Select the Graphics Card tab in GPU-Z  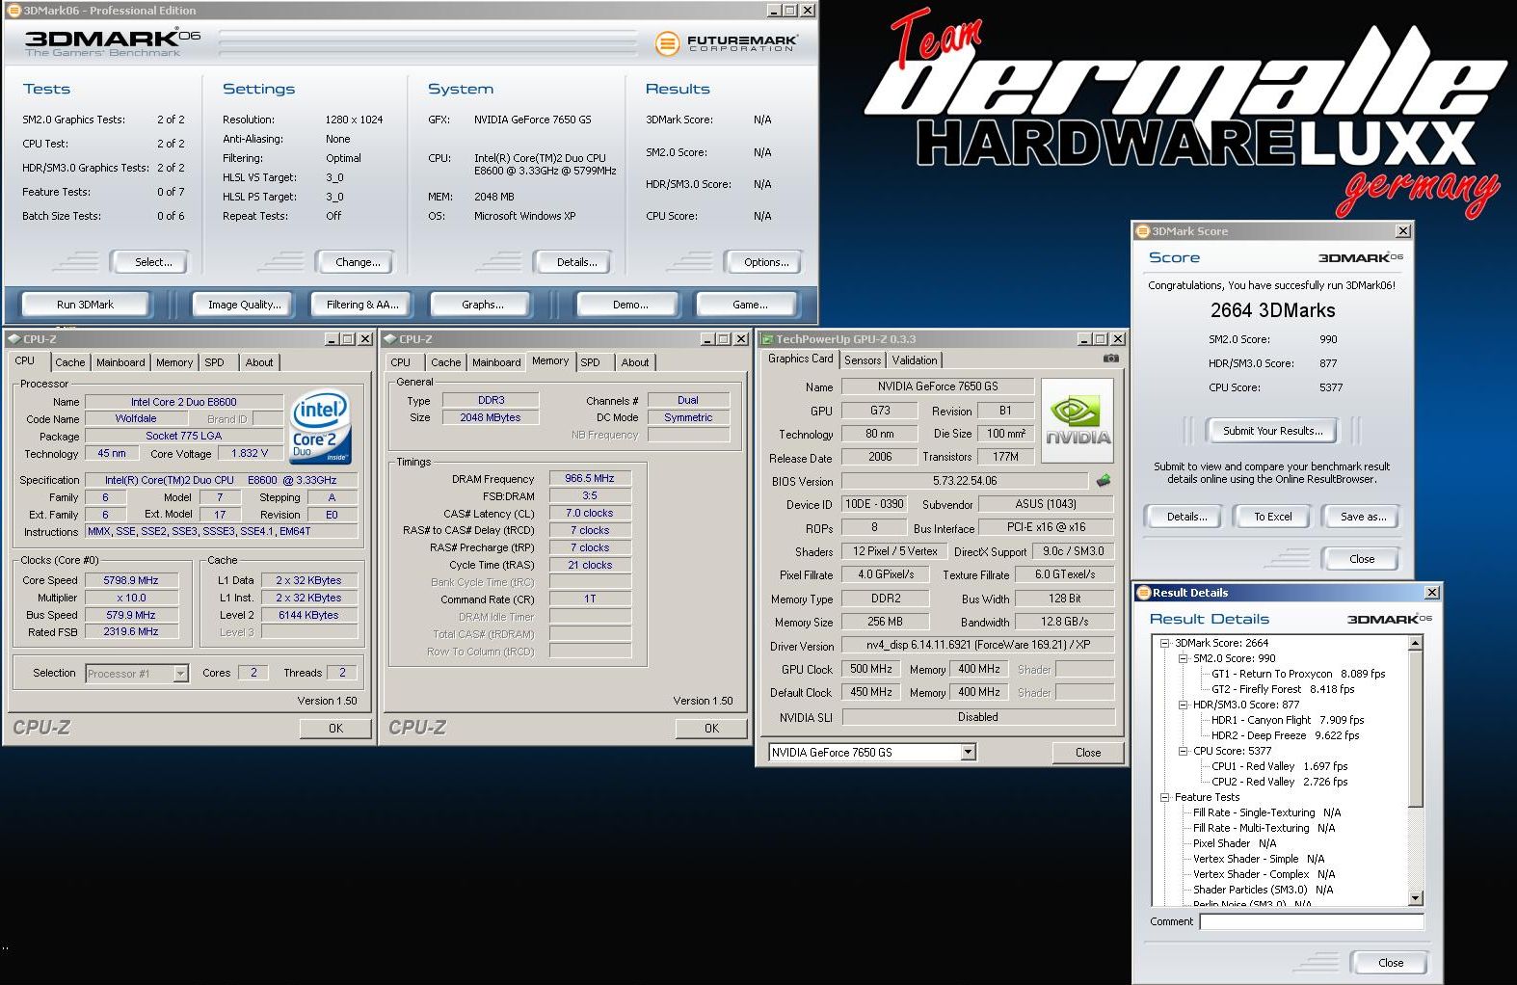tap(800, 359)
